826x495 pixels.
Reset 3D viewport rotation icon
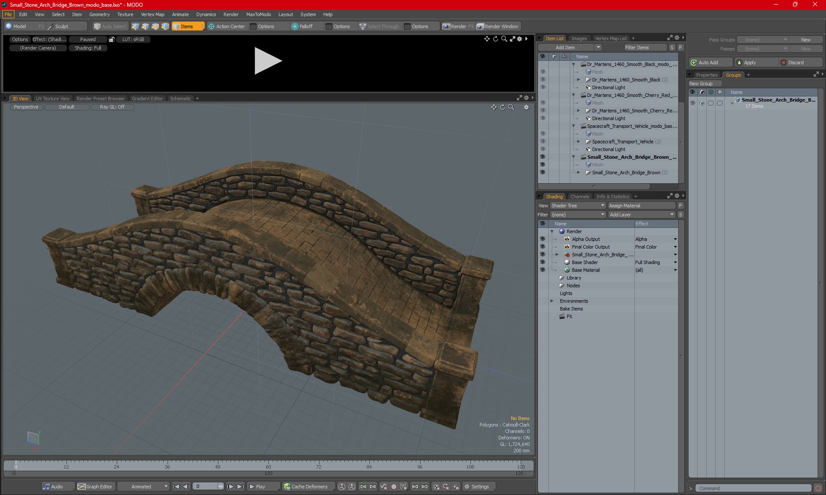[x=502, y=107]
